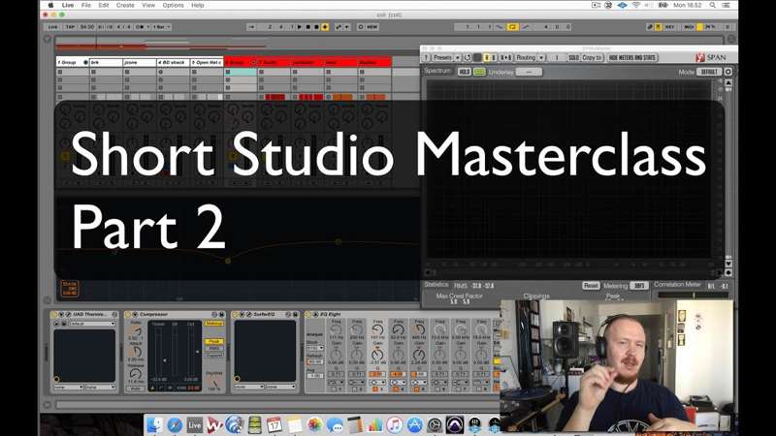Toggle the KEY map mode switch
776x436 pixels.
tap(669, 27)
